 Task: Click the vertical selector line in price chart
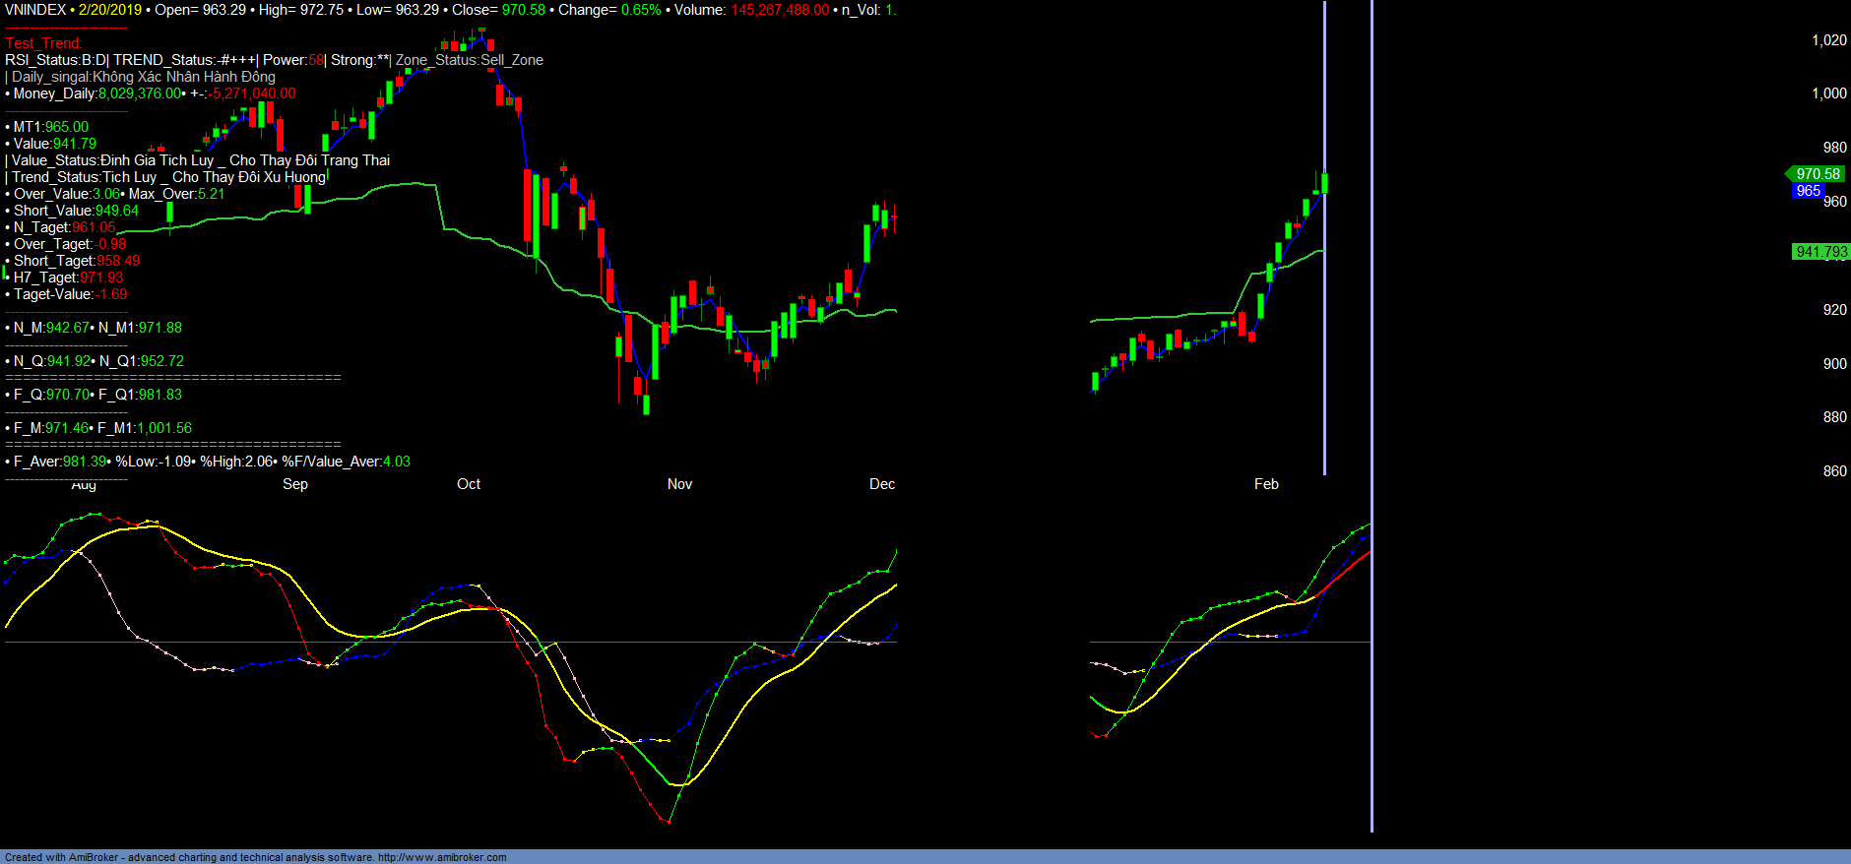pos(1324,236)
